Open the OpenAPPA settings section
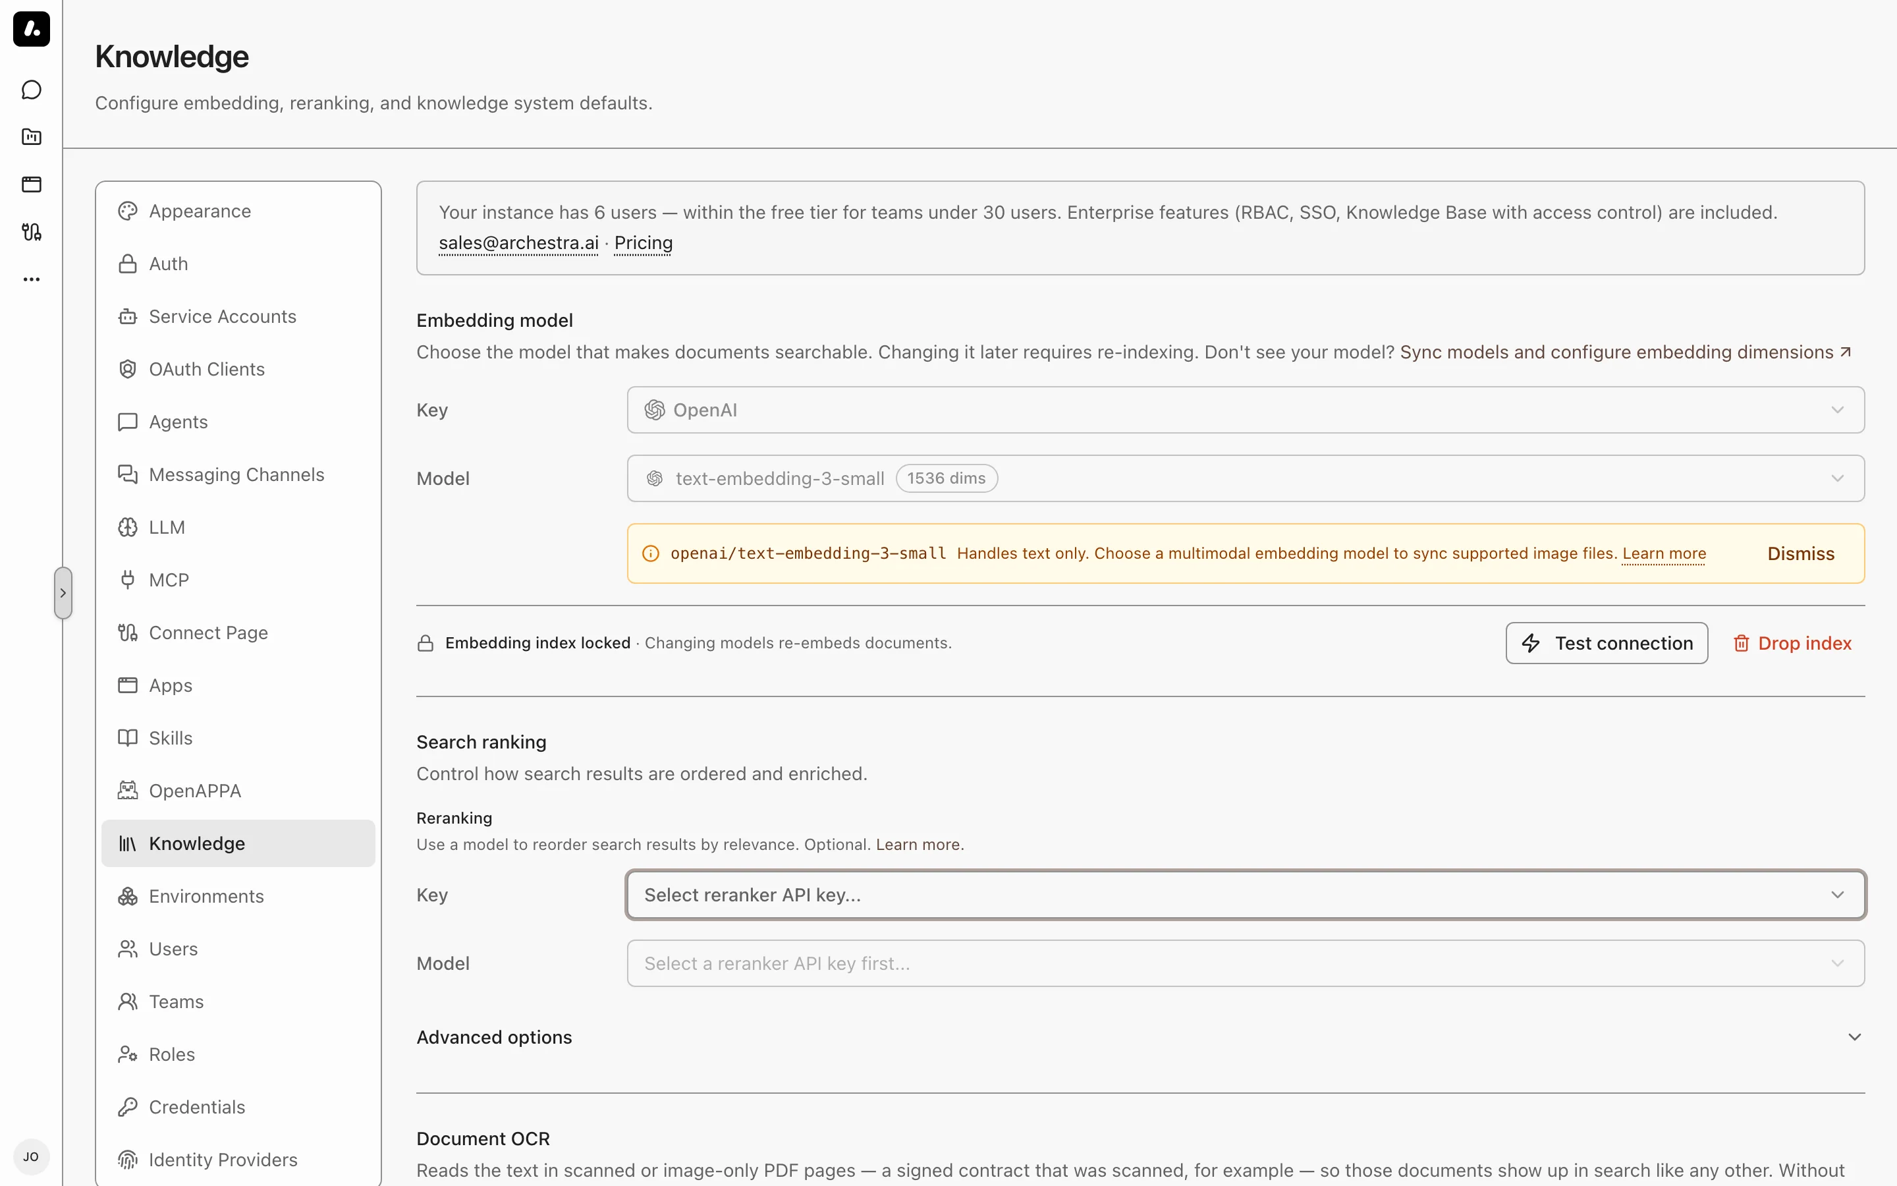This screenshot has width=1897, height=1186. (x=238, y=791)
